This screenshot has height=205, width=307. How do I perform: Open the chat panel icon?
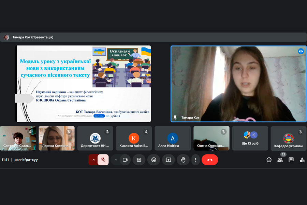(x=291, y=160)
